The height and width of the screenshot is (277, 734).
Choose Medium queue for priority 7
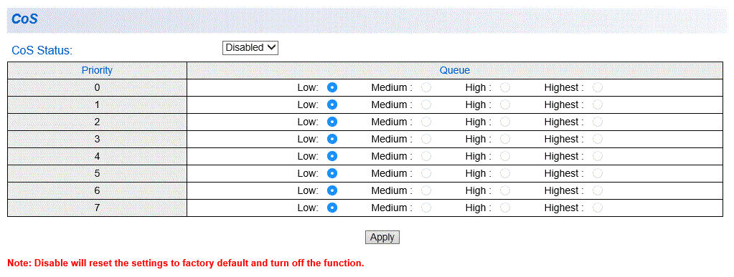426,208
